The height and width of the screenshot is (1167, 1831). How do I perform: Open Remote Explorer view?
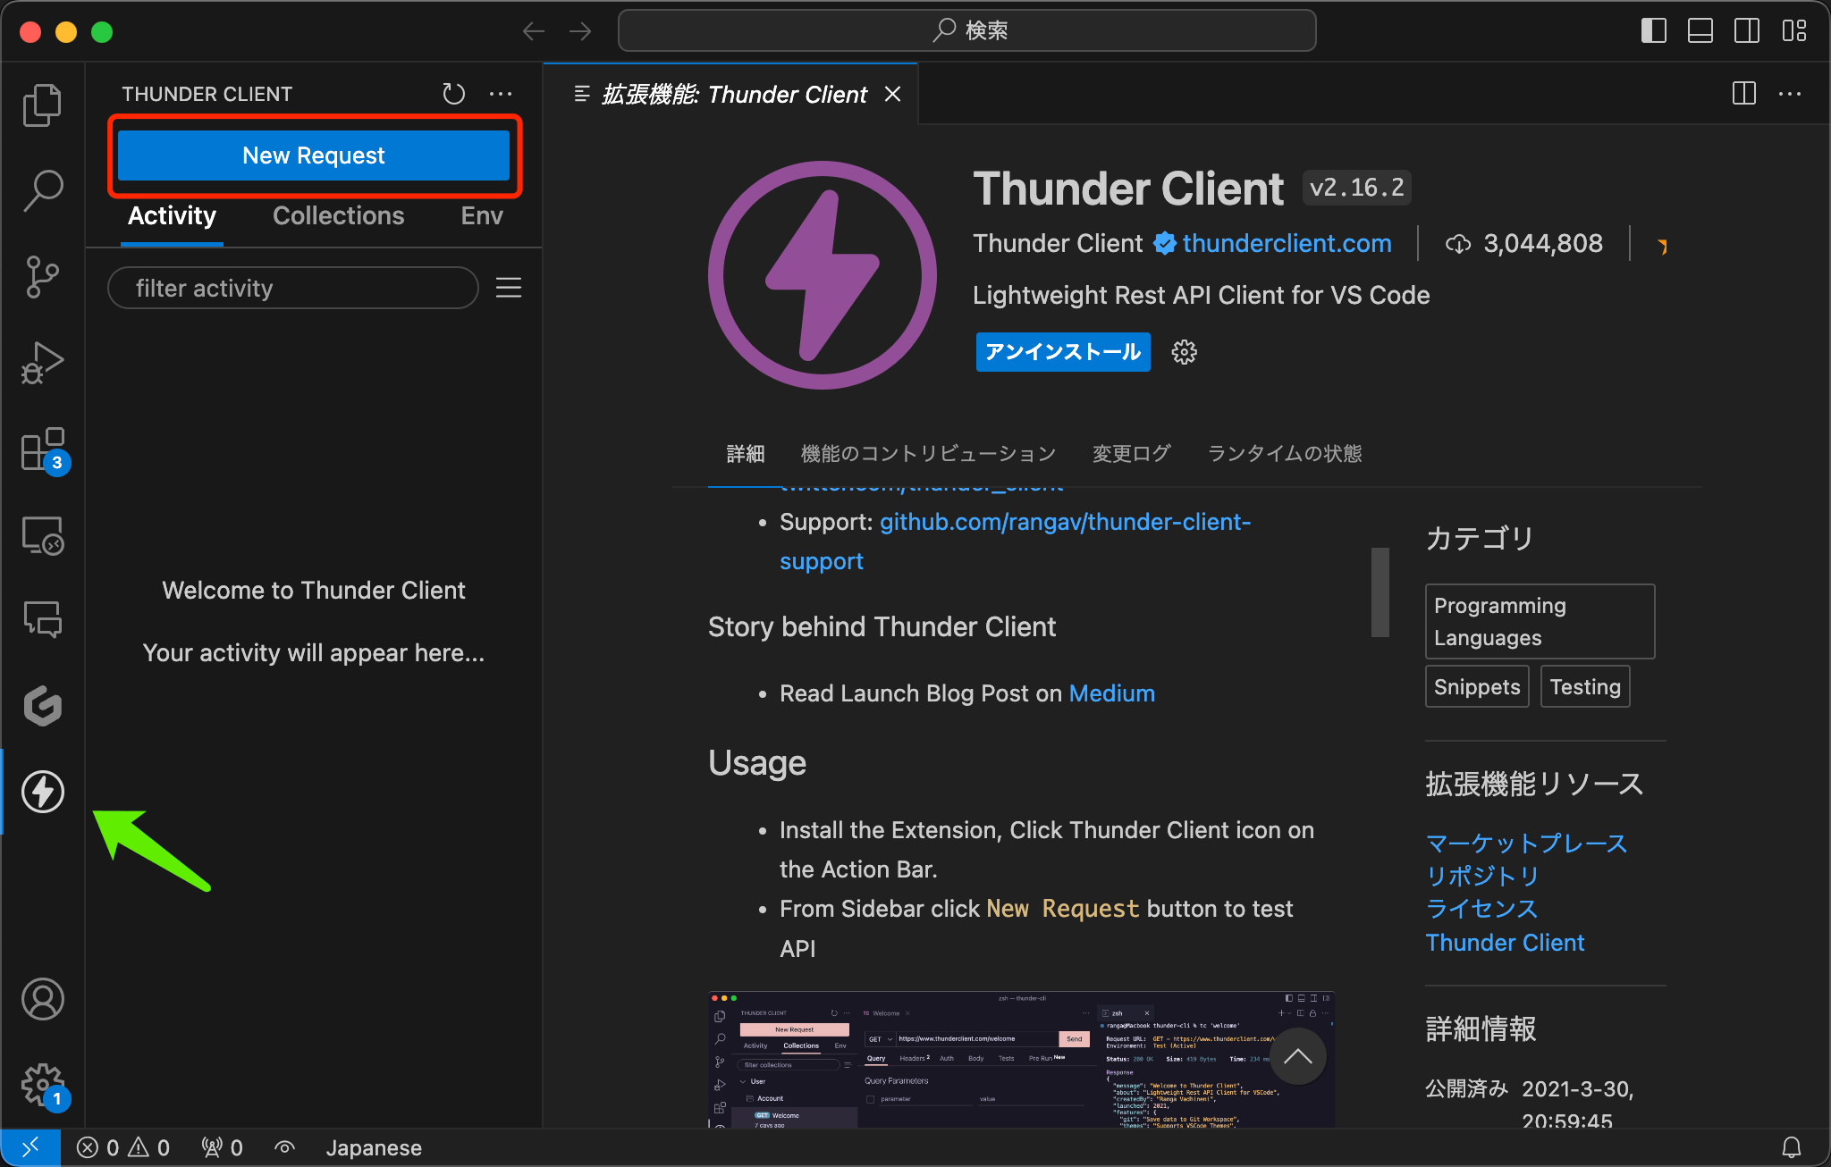pos(42,535)
